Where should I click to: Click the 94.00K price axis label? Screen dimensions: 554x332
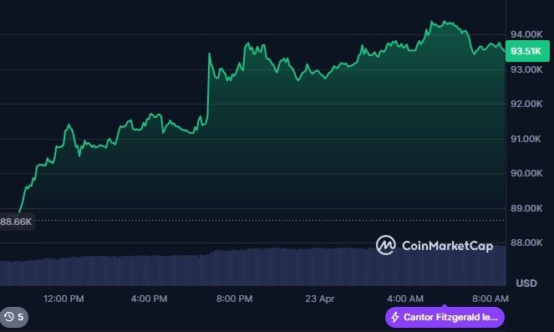click(526, 34)
